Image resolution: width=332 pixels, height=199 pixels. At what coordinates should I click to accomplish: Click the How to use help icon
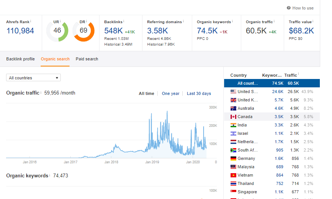(x=289, y=8)
